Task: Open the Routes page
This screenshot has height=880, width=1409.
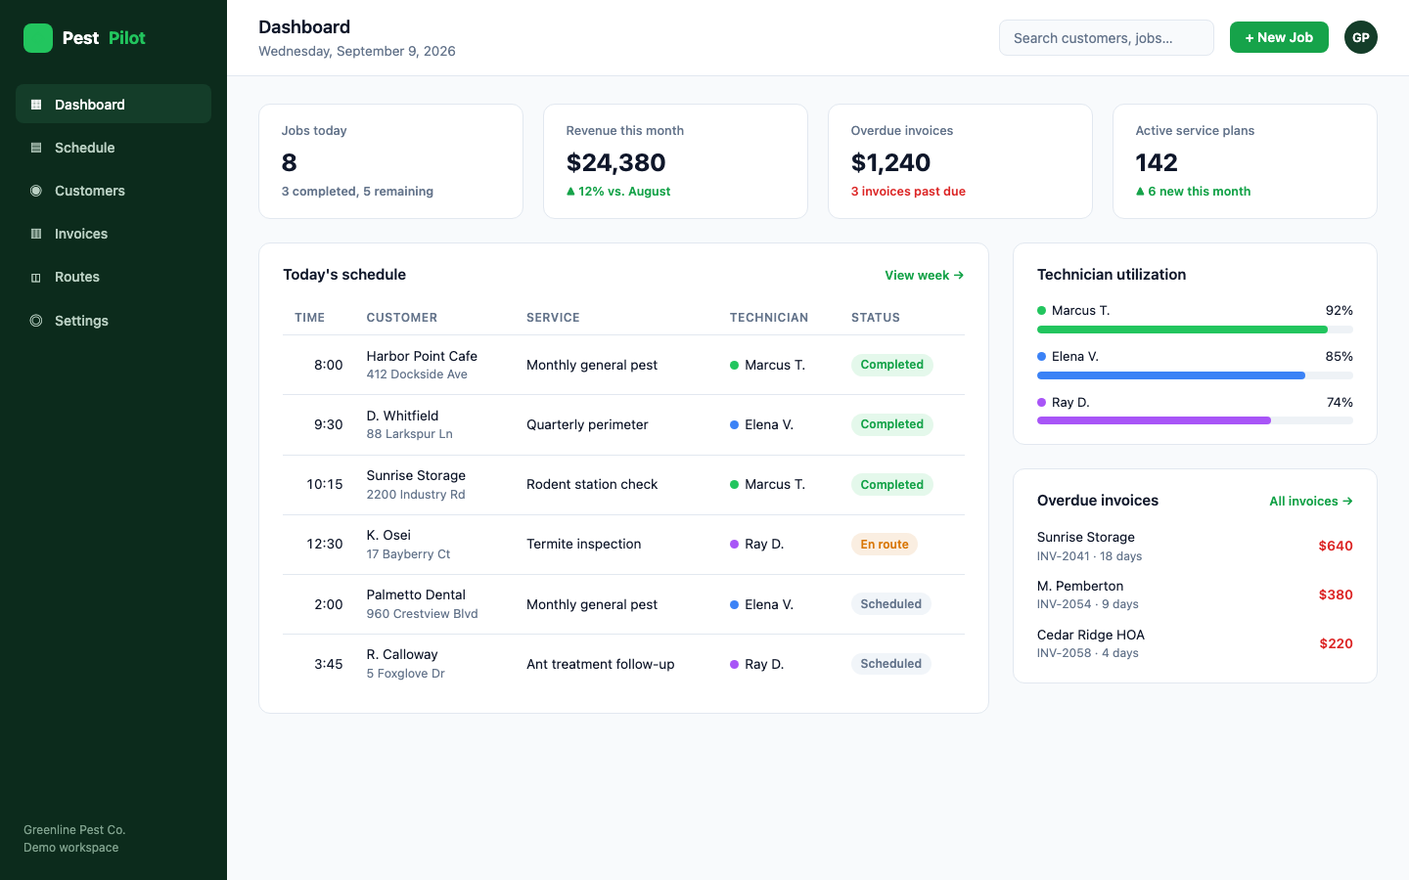Action: pyautogui.click(x=114, y=276)
